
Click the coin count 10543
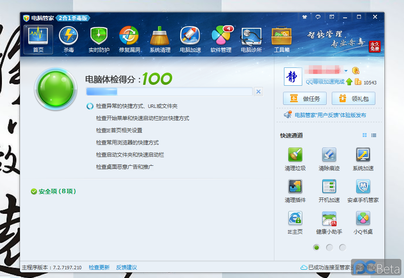pyautogui.click(x=370, y=83)
